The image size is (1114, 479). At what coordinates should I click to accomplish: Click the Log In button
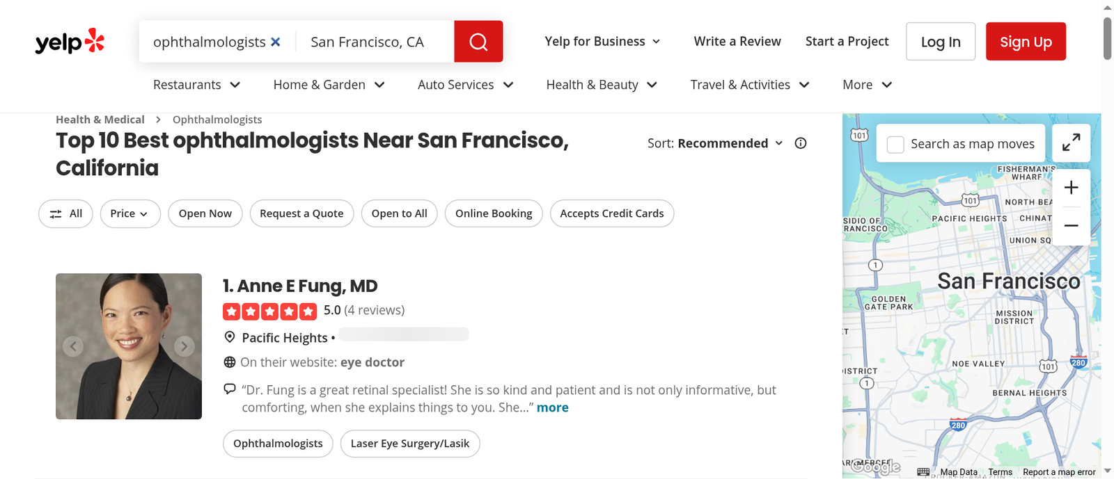coord(941,42)
